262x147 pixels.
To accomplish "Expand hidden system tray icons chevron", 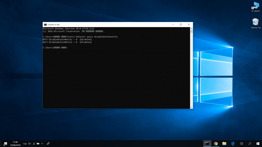I will point(42,144).
